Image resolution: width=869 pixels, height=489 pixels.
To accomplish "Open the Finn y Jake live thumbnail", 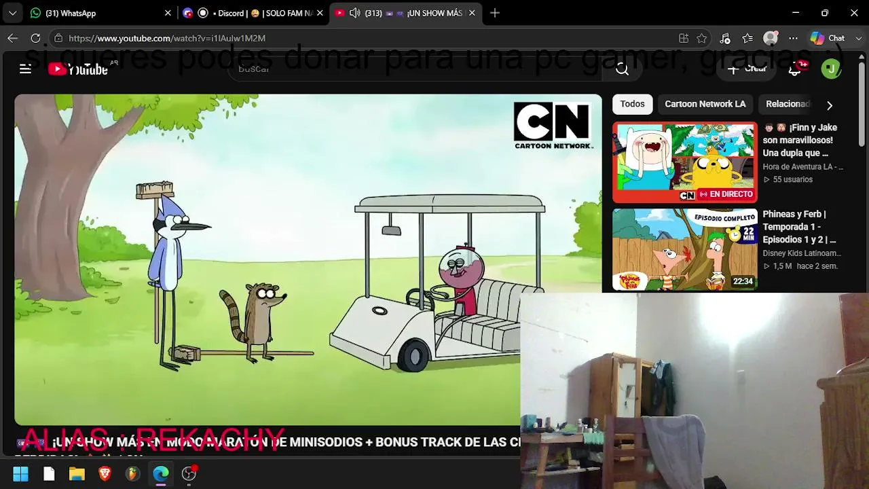I will click(684, 162).
